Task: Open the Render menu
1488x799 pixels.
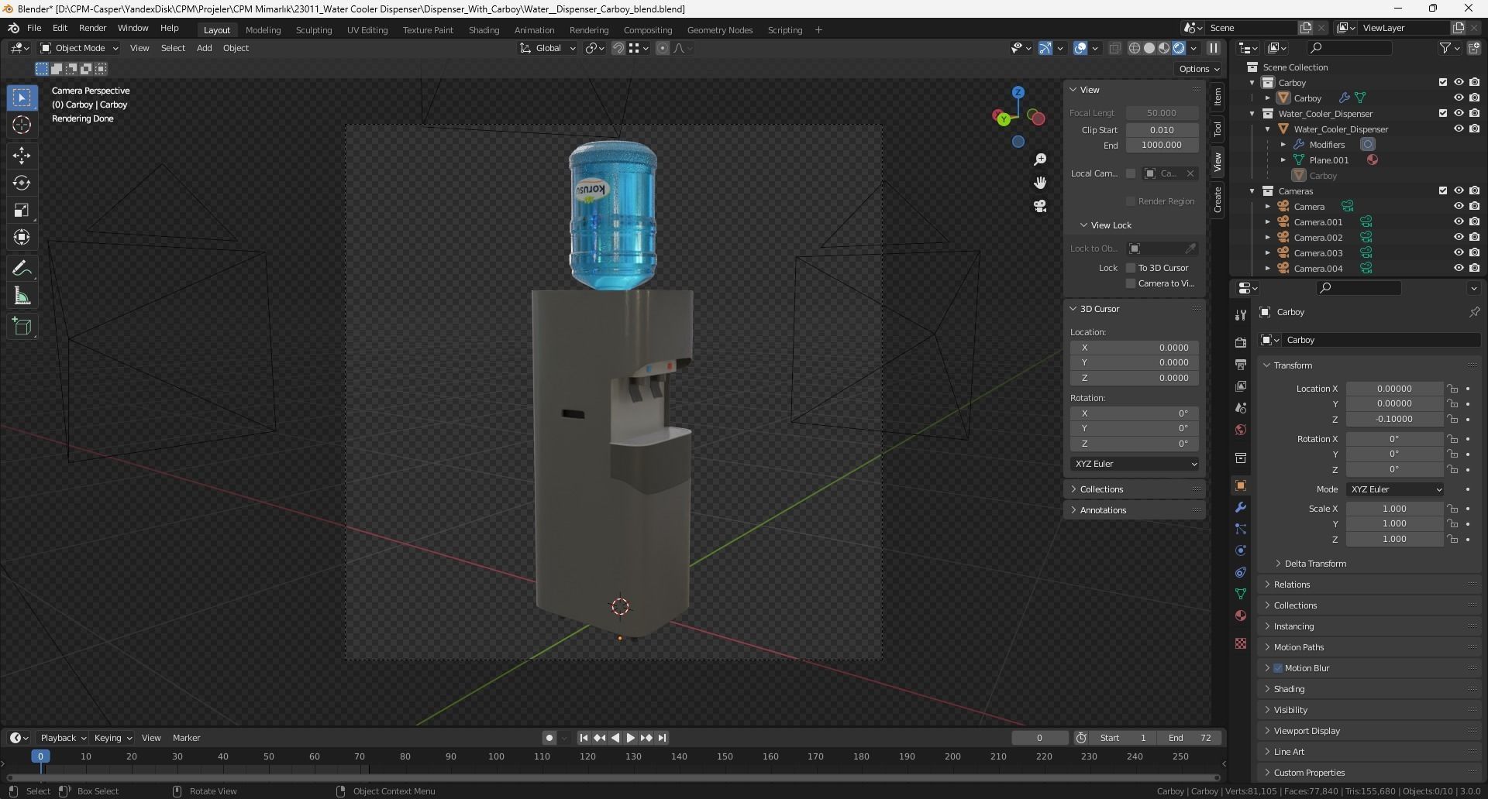Action: tap(92, 28)
